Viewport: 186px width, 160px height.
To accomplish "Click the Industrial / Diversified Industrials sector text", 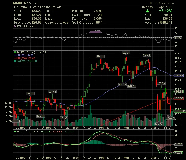I will (38, 7).
